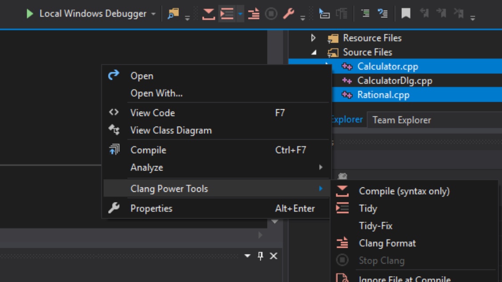Click the Stop Clang circle toolbar icon

tap(271, 14)
